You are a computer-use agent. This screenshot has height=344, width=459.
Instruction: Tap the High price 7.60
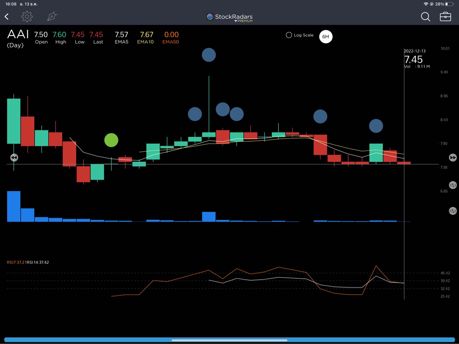click(x=59, y=35)
